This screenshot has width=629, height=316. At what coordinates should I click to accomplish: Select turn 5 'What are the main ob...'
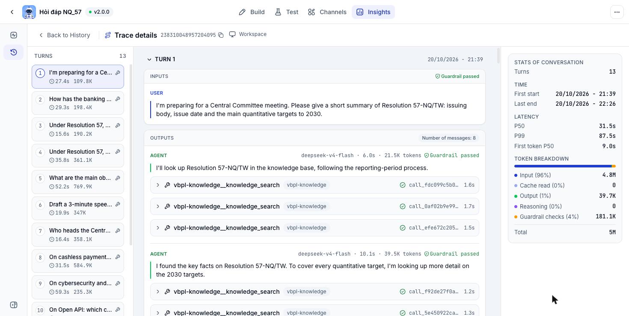tap(78, 182)
